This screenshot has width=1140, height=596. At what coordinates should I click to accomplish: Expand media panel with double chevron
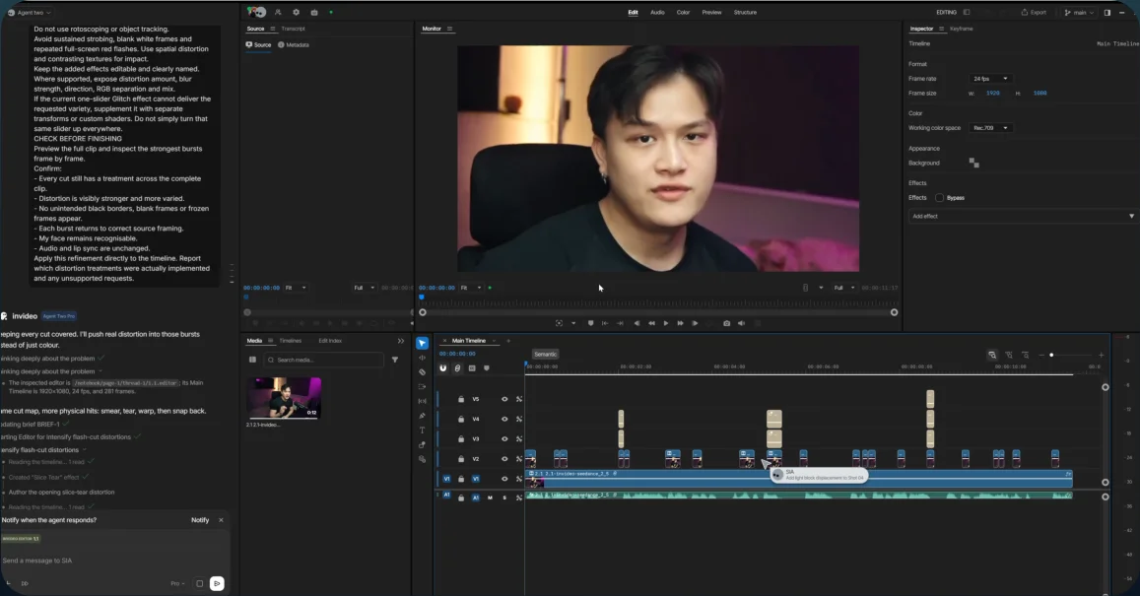click(401, 341)
